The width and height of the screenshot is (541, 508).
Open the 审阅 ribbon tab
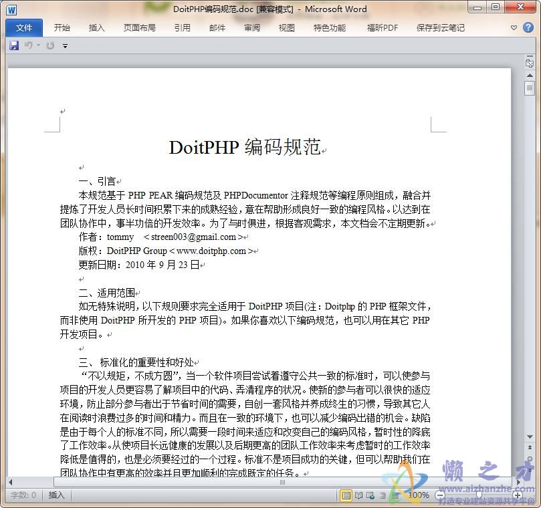coord(252,27)
